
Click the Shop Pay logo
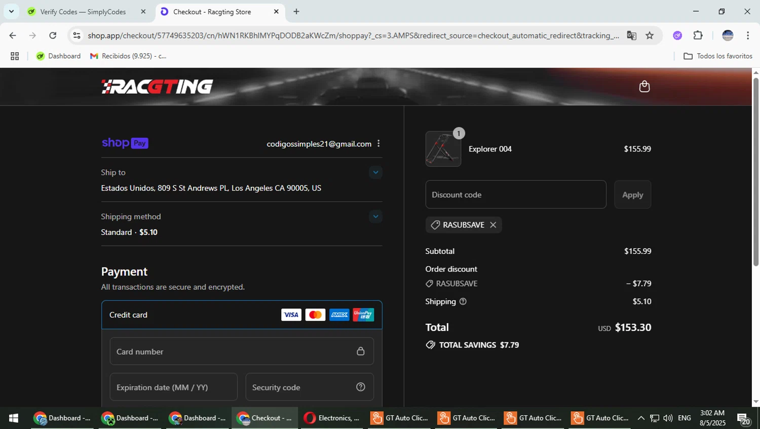(125, 143)
